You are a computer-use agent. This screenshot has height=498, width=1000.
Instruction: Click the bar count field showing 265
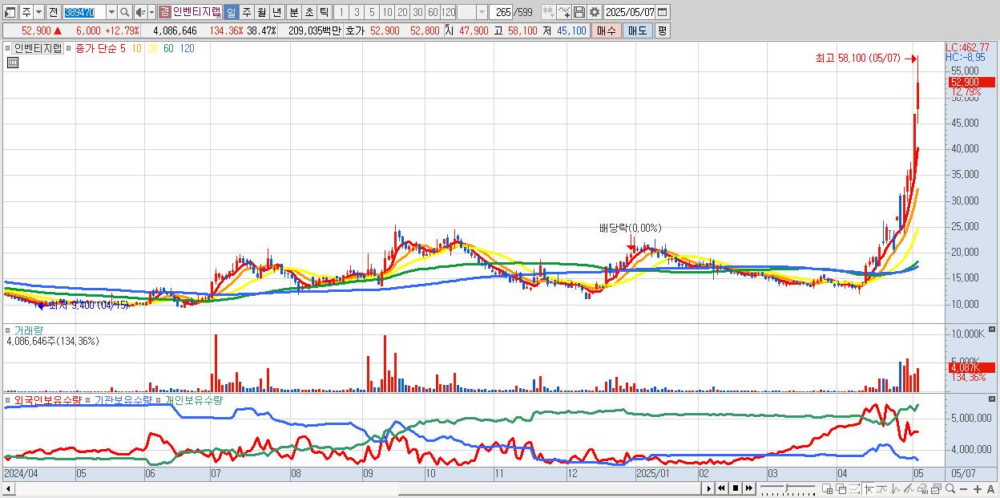[x=502, y=12]
